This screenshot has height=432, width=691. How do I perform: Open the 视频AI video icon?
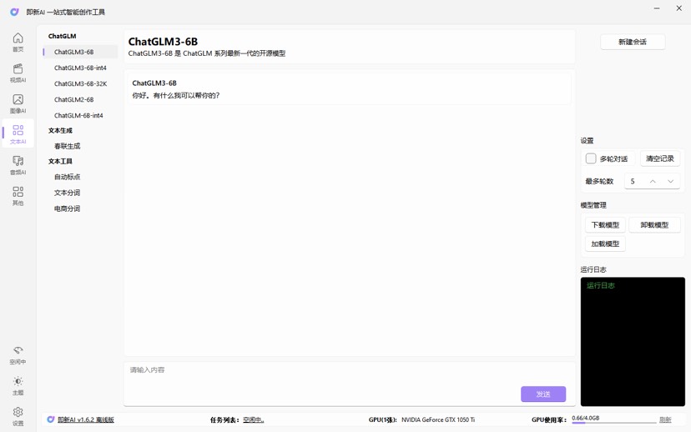pos(18,68)
